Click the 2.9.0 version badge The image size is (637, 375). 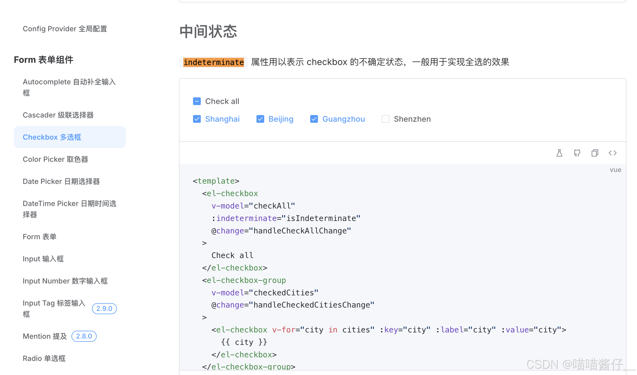click(104, 309)
